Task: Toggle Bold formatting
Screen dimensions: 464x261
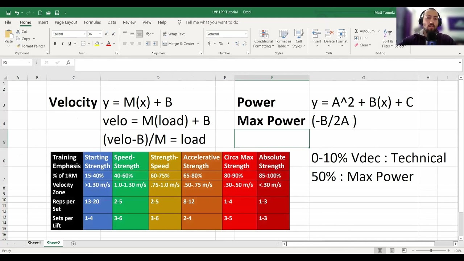Action: coord(55,43)
